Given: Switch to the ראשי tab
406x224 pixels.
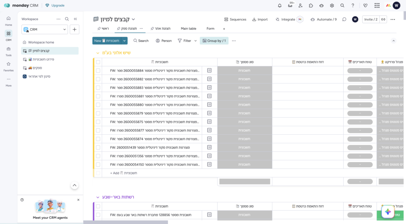Looking at the screenshot, I should (x=103, y=29).
